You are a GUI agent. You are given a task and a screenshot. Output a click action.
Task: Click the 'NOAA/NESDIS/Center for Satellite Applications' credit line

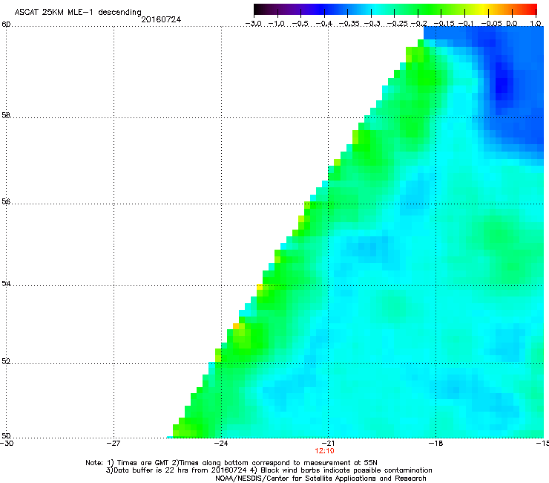[x=320, y=479]
